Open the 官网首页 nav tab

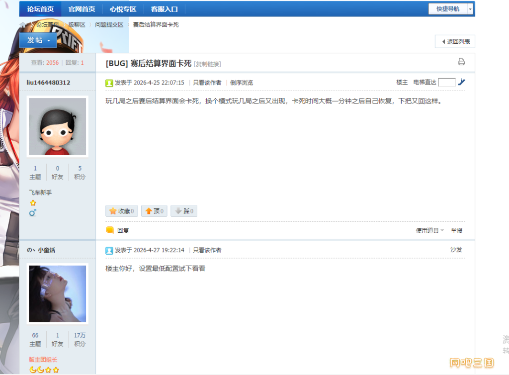click(x=82, y=9)
